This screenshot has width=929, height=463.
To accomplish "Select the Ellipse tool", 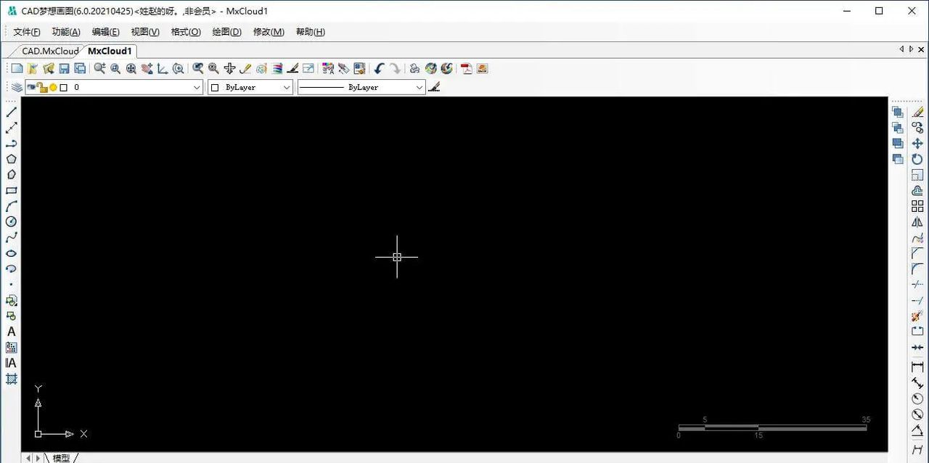I will pyautogui.click(x=11, y=254).
